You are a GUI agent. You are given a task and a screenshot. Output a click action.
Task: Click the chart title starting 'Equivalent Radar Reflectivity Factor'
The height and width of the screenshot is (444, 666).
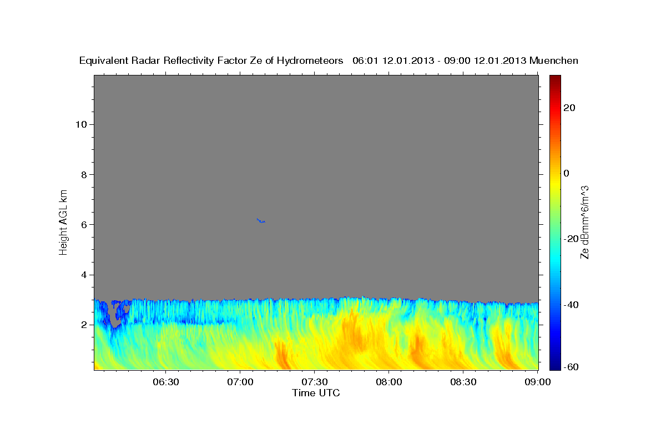[x=329, y=60]
